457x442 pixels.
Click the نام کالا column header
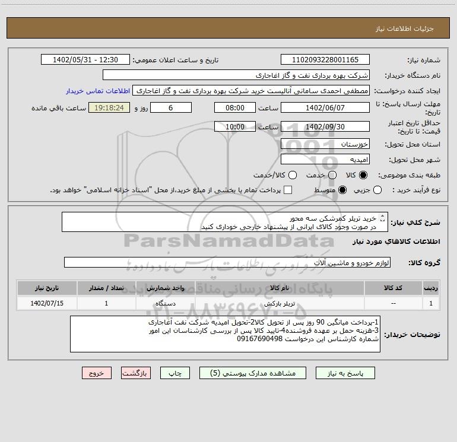coord(279,288)
